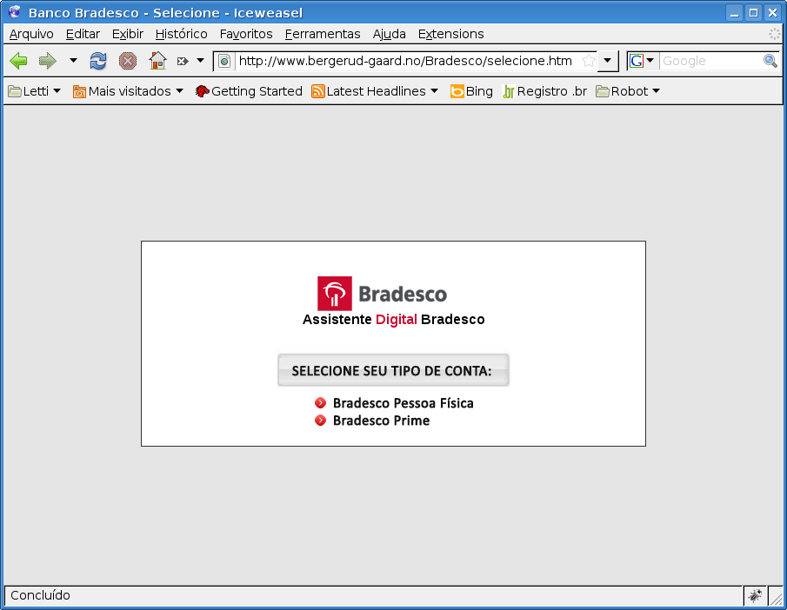787x610 pixels.
Task: Open the Google search engine selector
Action: tap(642, 61)
